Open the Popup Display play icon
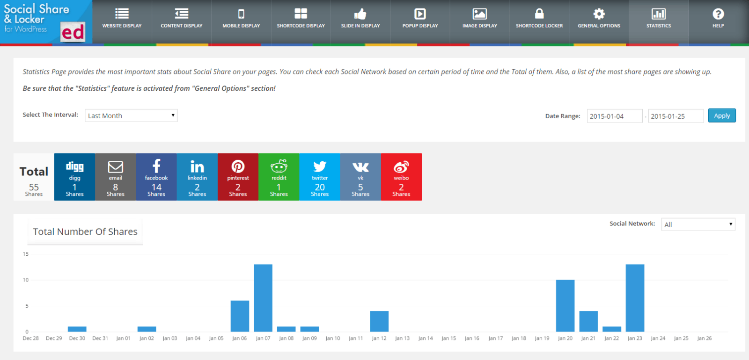749x360 pixels. [420, 14]
